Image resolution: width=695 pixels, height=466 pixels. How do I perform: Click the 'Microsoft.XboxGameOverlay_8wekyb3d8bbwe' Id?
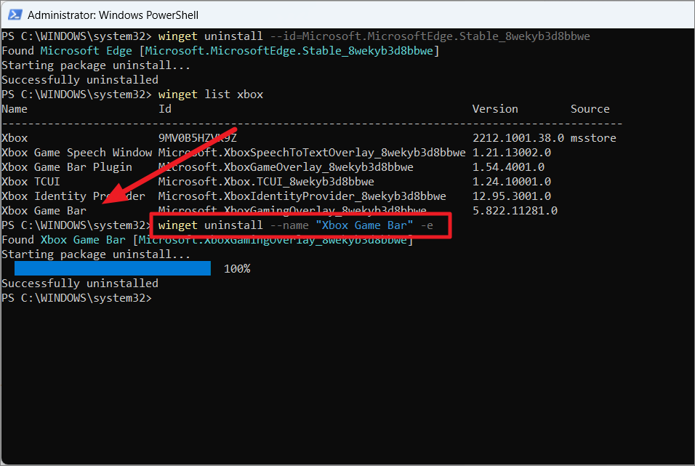tap(286, 167)
